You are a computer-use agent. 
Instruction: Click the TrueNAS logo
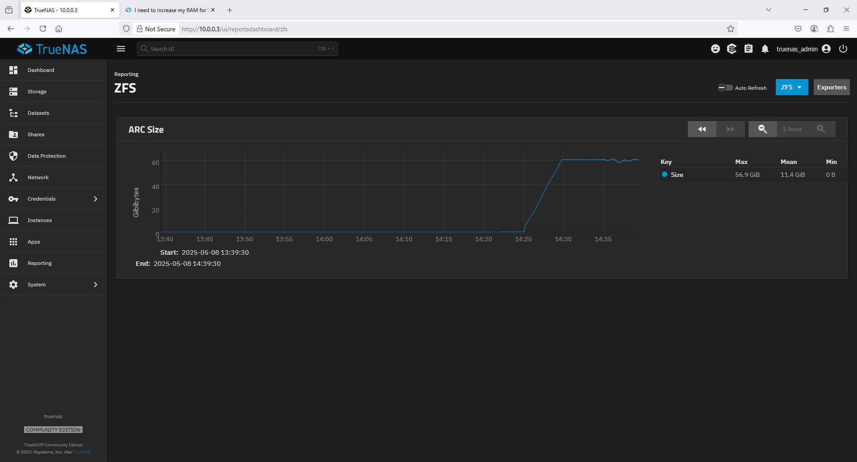(x=52, y=49)
